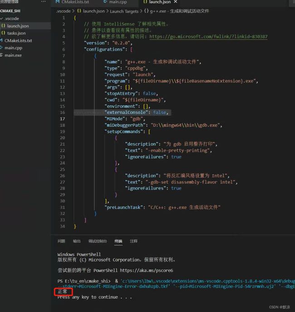The height and width of the screenshot is (312, 295).
Task: Open launch.json in the file tree
Action: pos(18,26)
